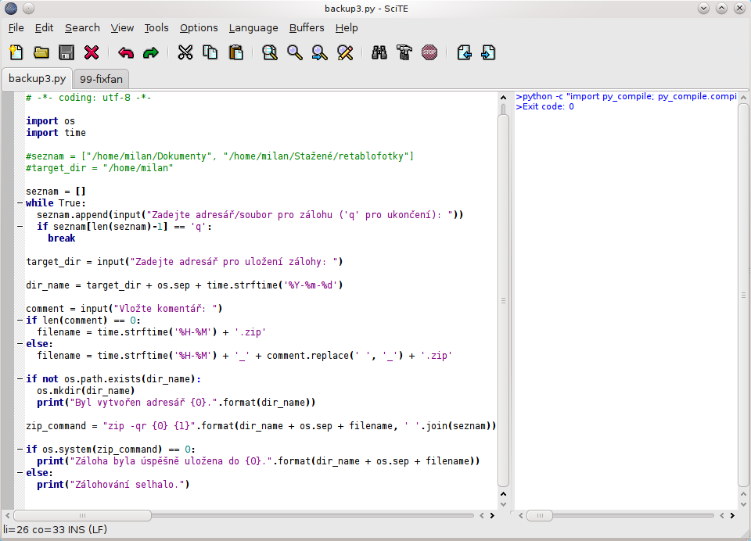Open the Buffers menu
The image size is (751, 541).
[x=307, y=28]
